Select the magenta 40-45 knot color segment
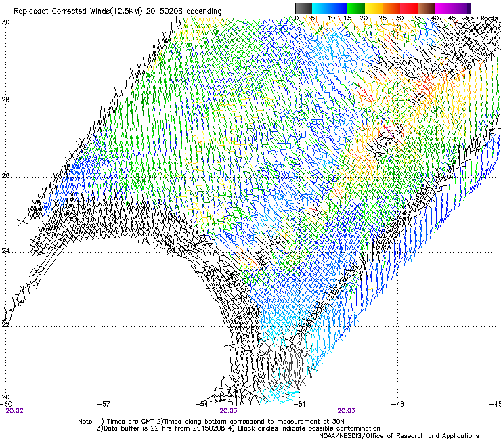This screenshot has width=501, height=440. pos(444,8)
